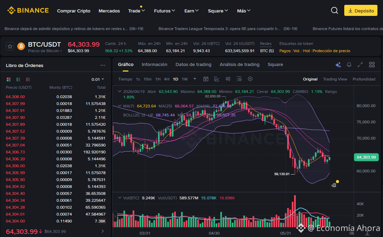The image size is (383, 237).
Task: Open the Vol. token tag
Action: coord(297,51)
